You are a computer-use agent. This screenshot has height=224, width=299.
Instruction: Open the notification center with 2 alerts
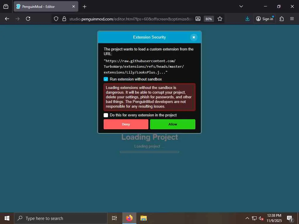tap(290, 218)
